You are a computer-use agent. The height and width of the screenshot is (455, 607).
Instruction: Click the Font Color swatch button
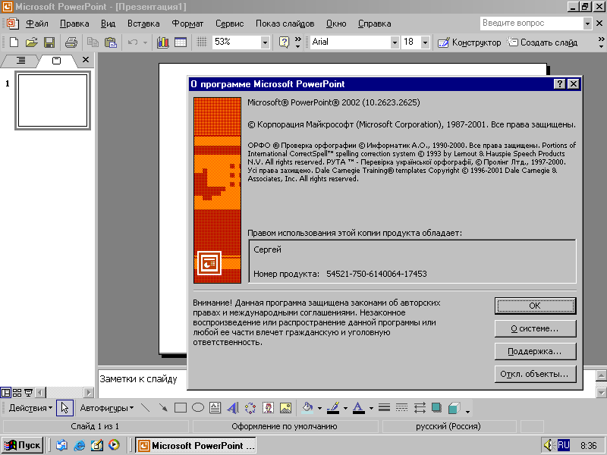[358, 408]
